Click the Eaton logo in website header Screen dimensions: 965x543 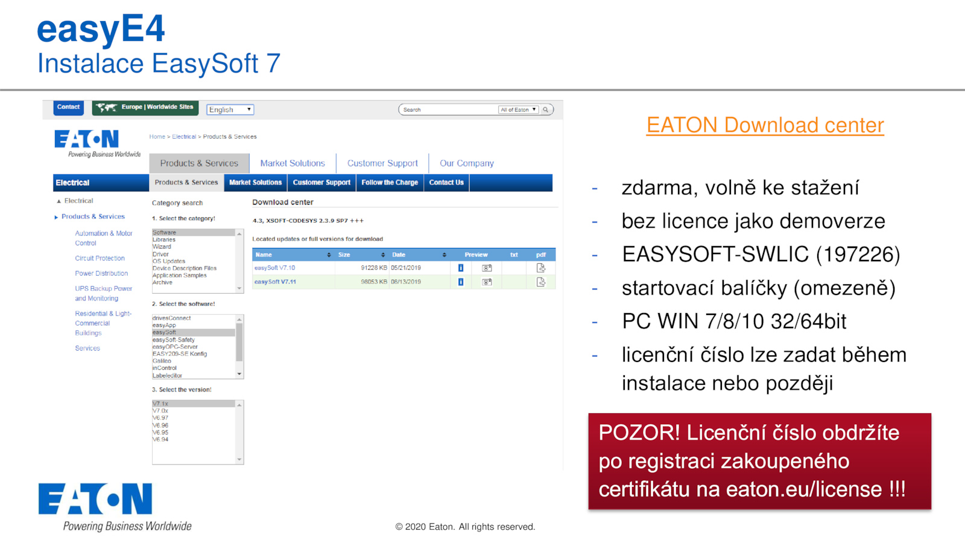pos(86,139)
